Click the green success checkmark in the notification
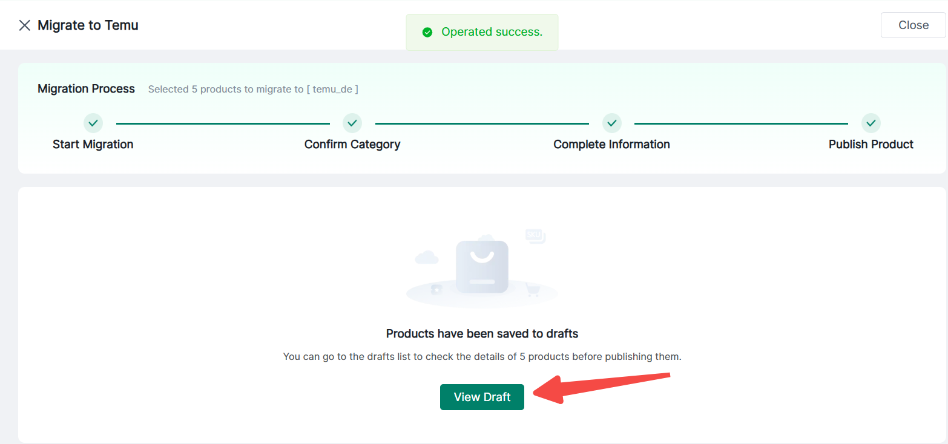 427,32
